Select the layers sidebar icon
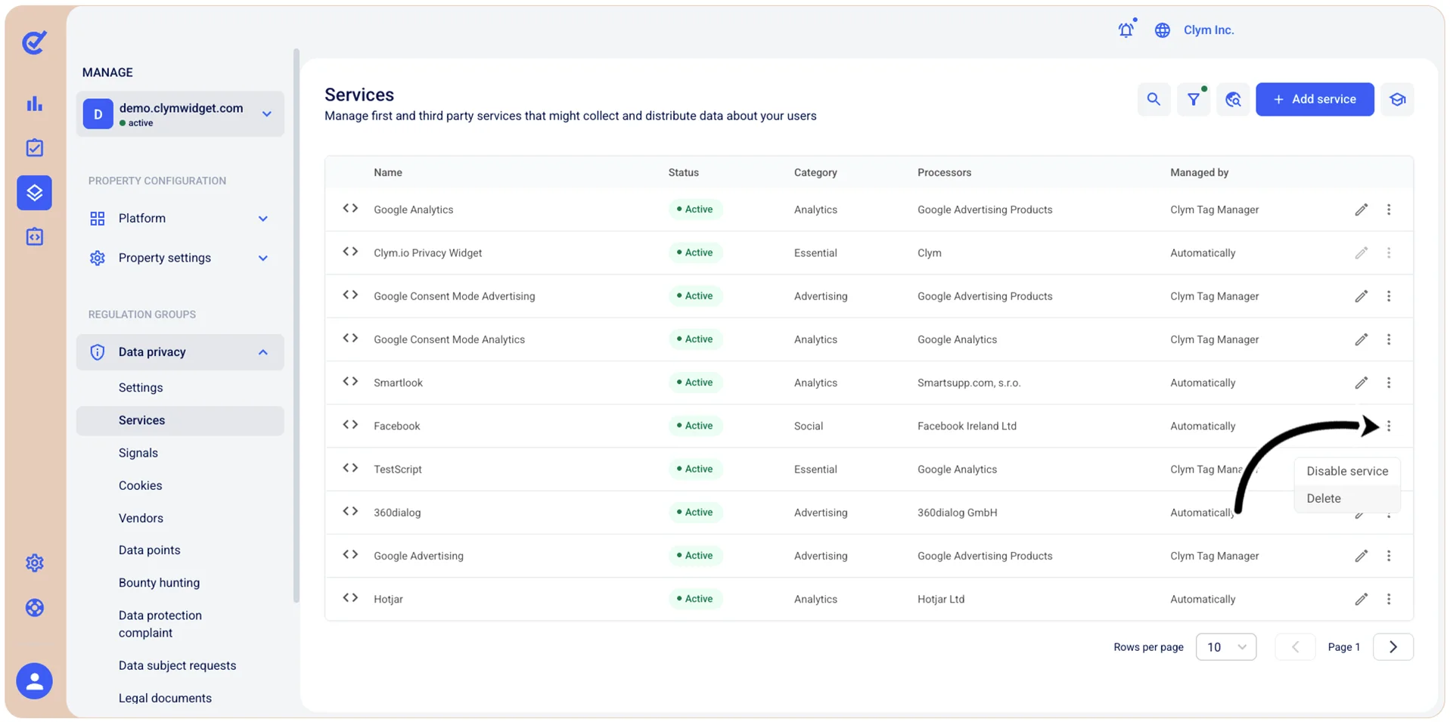Screen dimensions: 1450x722 (35, 192)
